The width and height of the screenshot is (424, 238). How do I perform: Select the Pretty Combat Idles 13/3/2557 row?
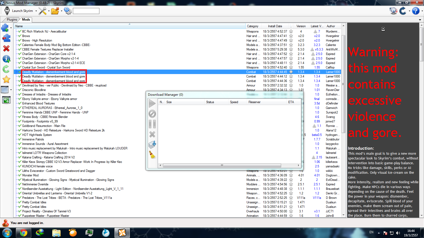coord(178,202)
